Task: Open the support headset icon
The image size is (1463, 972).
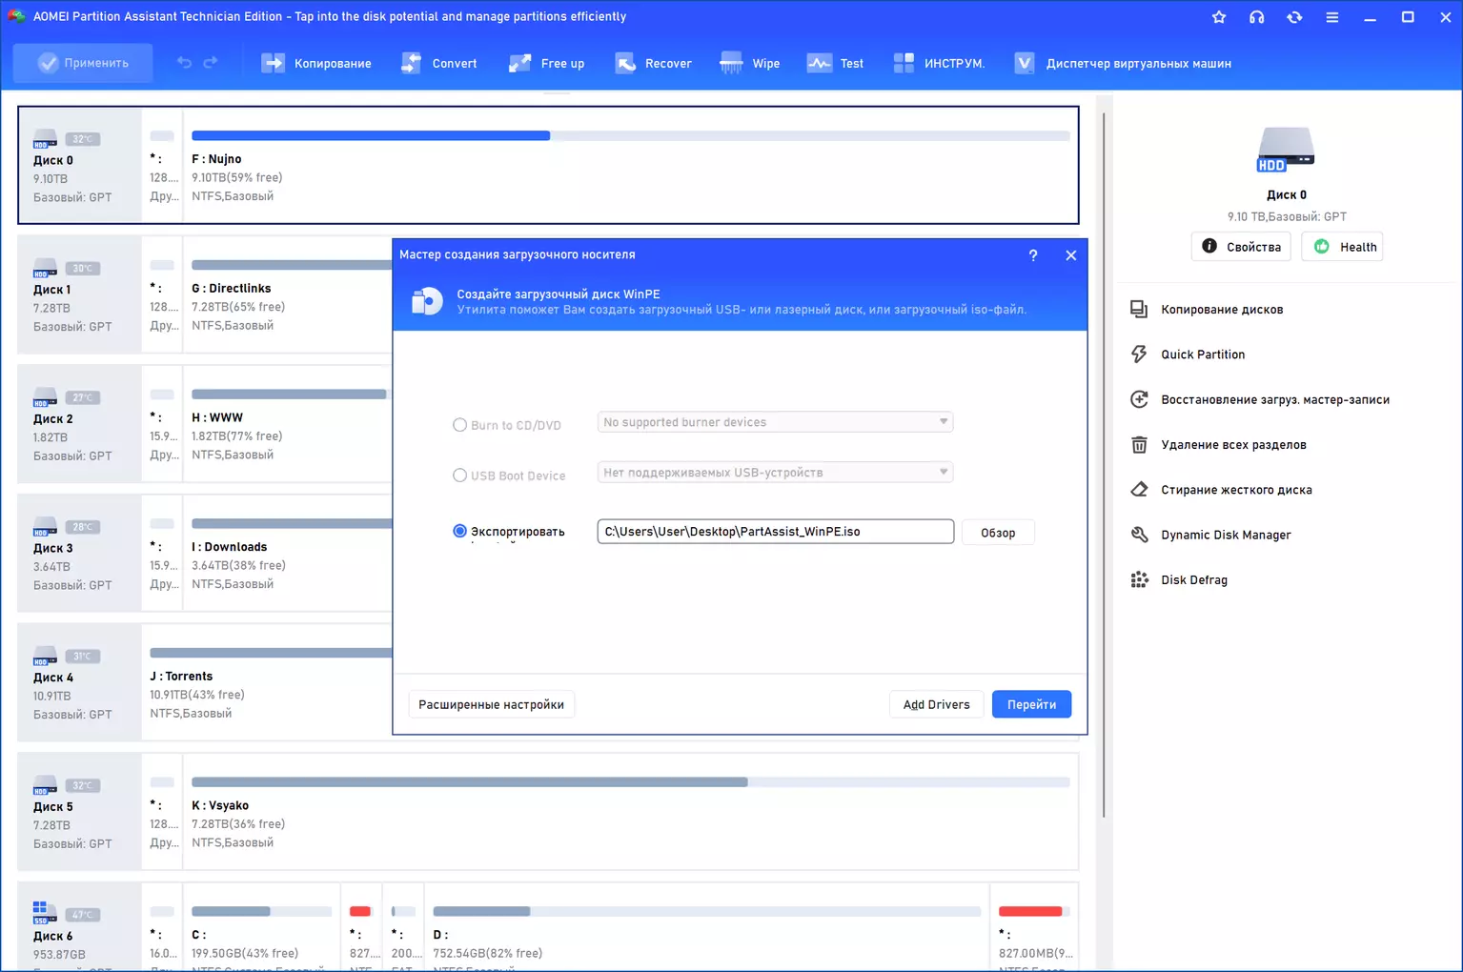Action: (1257, 17)
